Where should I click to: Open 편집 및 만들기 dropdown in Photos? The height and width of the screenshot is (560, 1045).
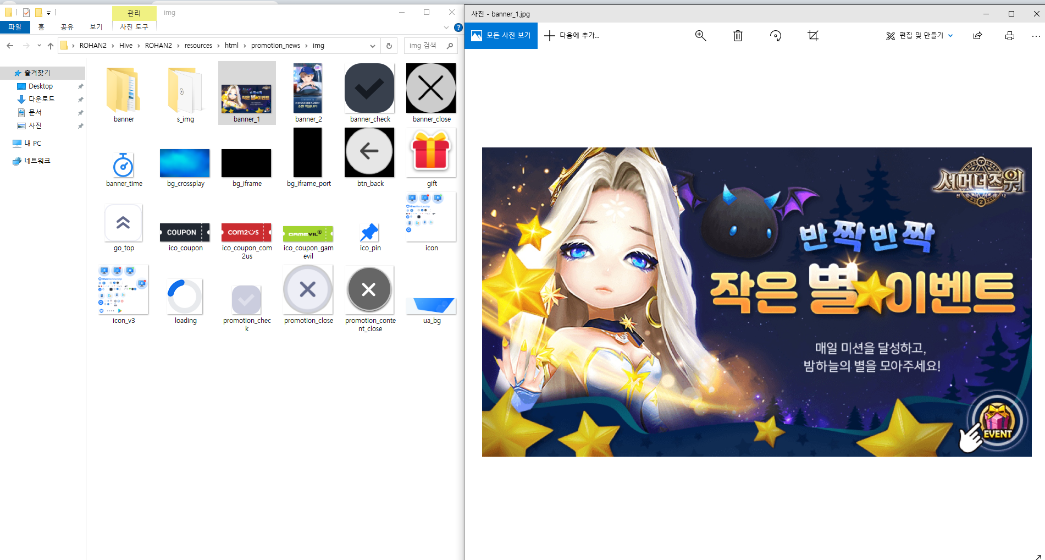(x=919, y=36)
